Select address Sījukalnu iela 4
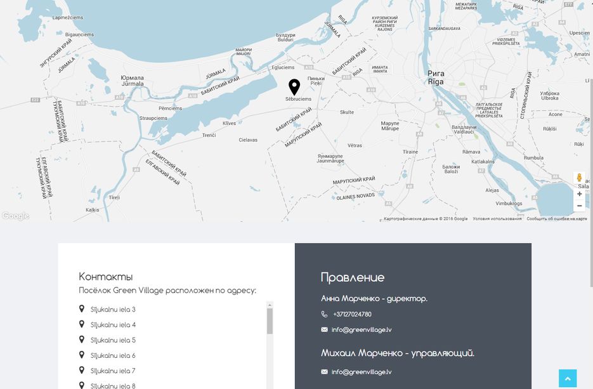Viewport: 593px width, 389px height. coord(113,325)
